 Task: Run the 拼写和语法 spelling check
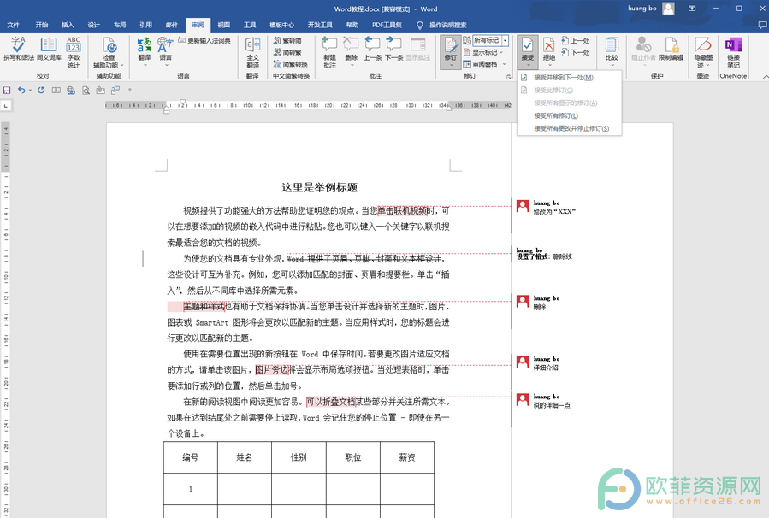click(x=19, y=49)
